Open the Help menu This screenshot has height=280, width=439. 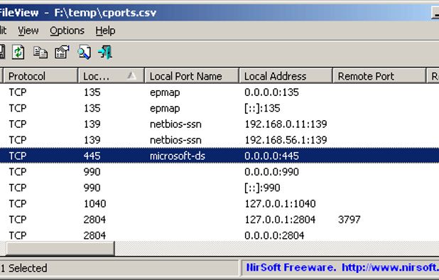tap(105, 31)
